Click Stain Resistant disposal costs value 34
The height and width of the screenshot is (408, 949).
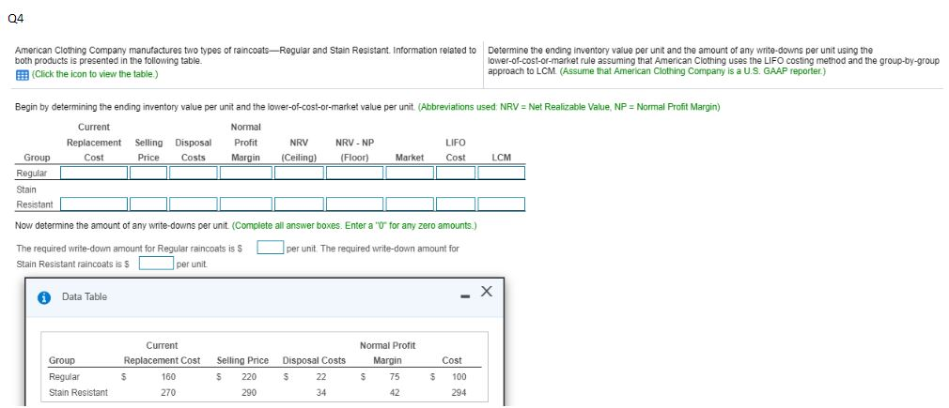[321, 392]
